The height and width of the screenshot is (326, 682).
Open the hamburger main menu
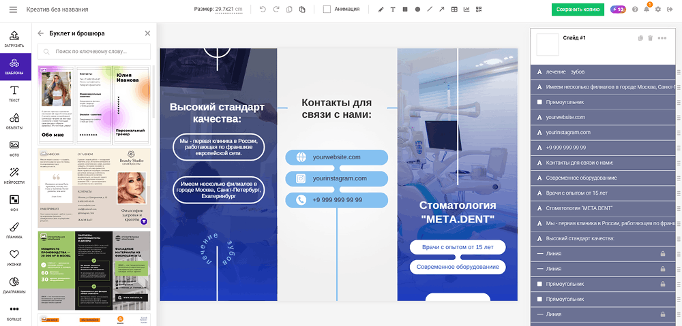point(13,9)
